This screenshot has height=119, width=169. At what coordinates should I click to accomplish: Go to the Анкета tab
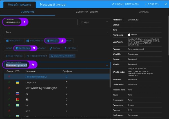coord(144,12)
